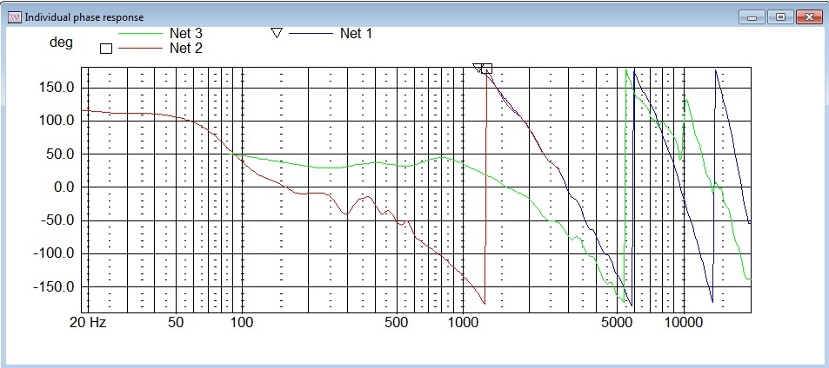Click the Individual phase response title bar
The image size is (829, 368).
[348, 17]
